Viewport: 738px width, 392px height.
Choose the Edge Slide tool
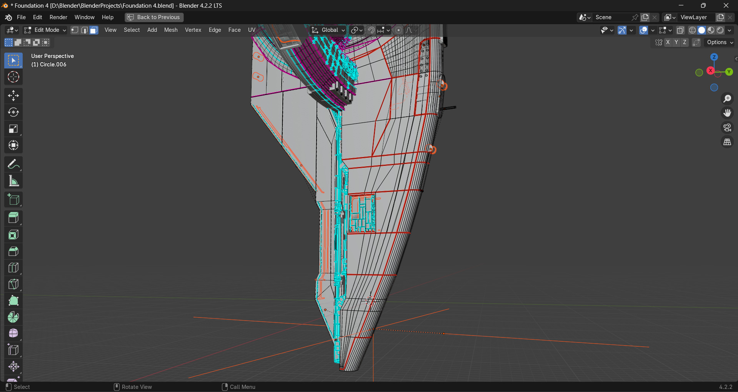point(13,350)
